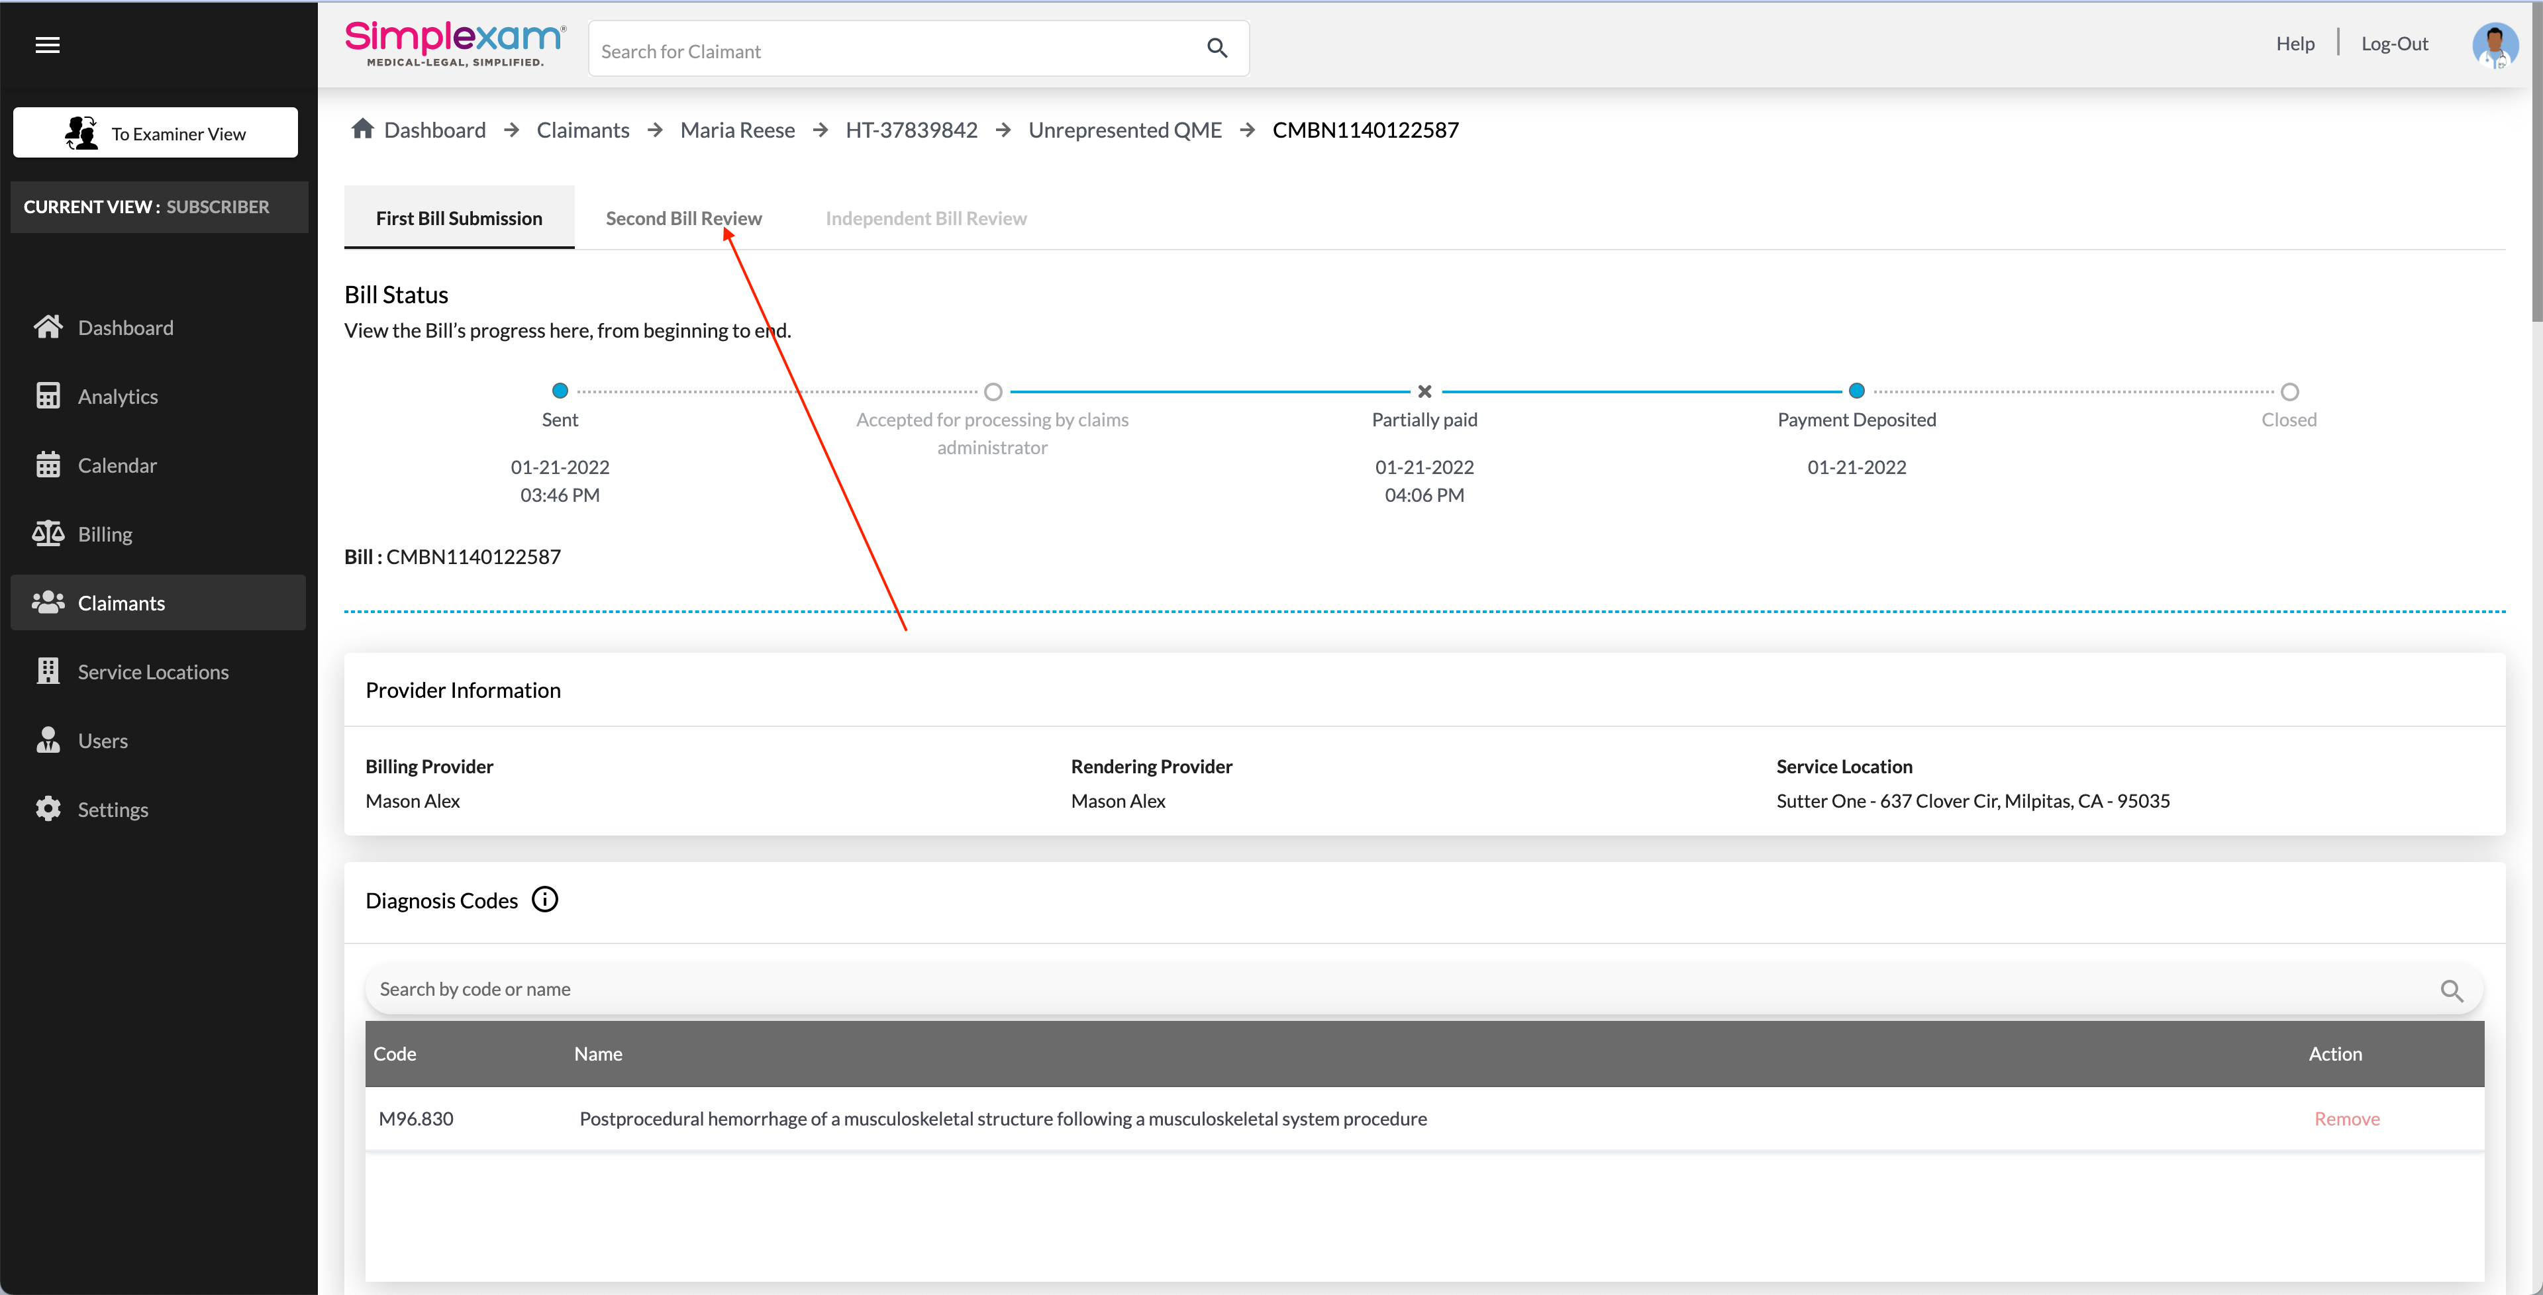Image resolution: width=2543 pixels, height=1295 pixels.
Task: Select First Bill Submission tab
Action: pos(458,218)
